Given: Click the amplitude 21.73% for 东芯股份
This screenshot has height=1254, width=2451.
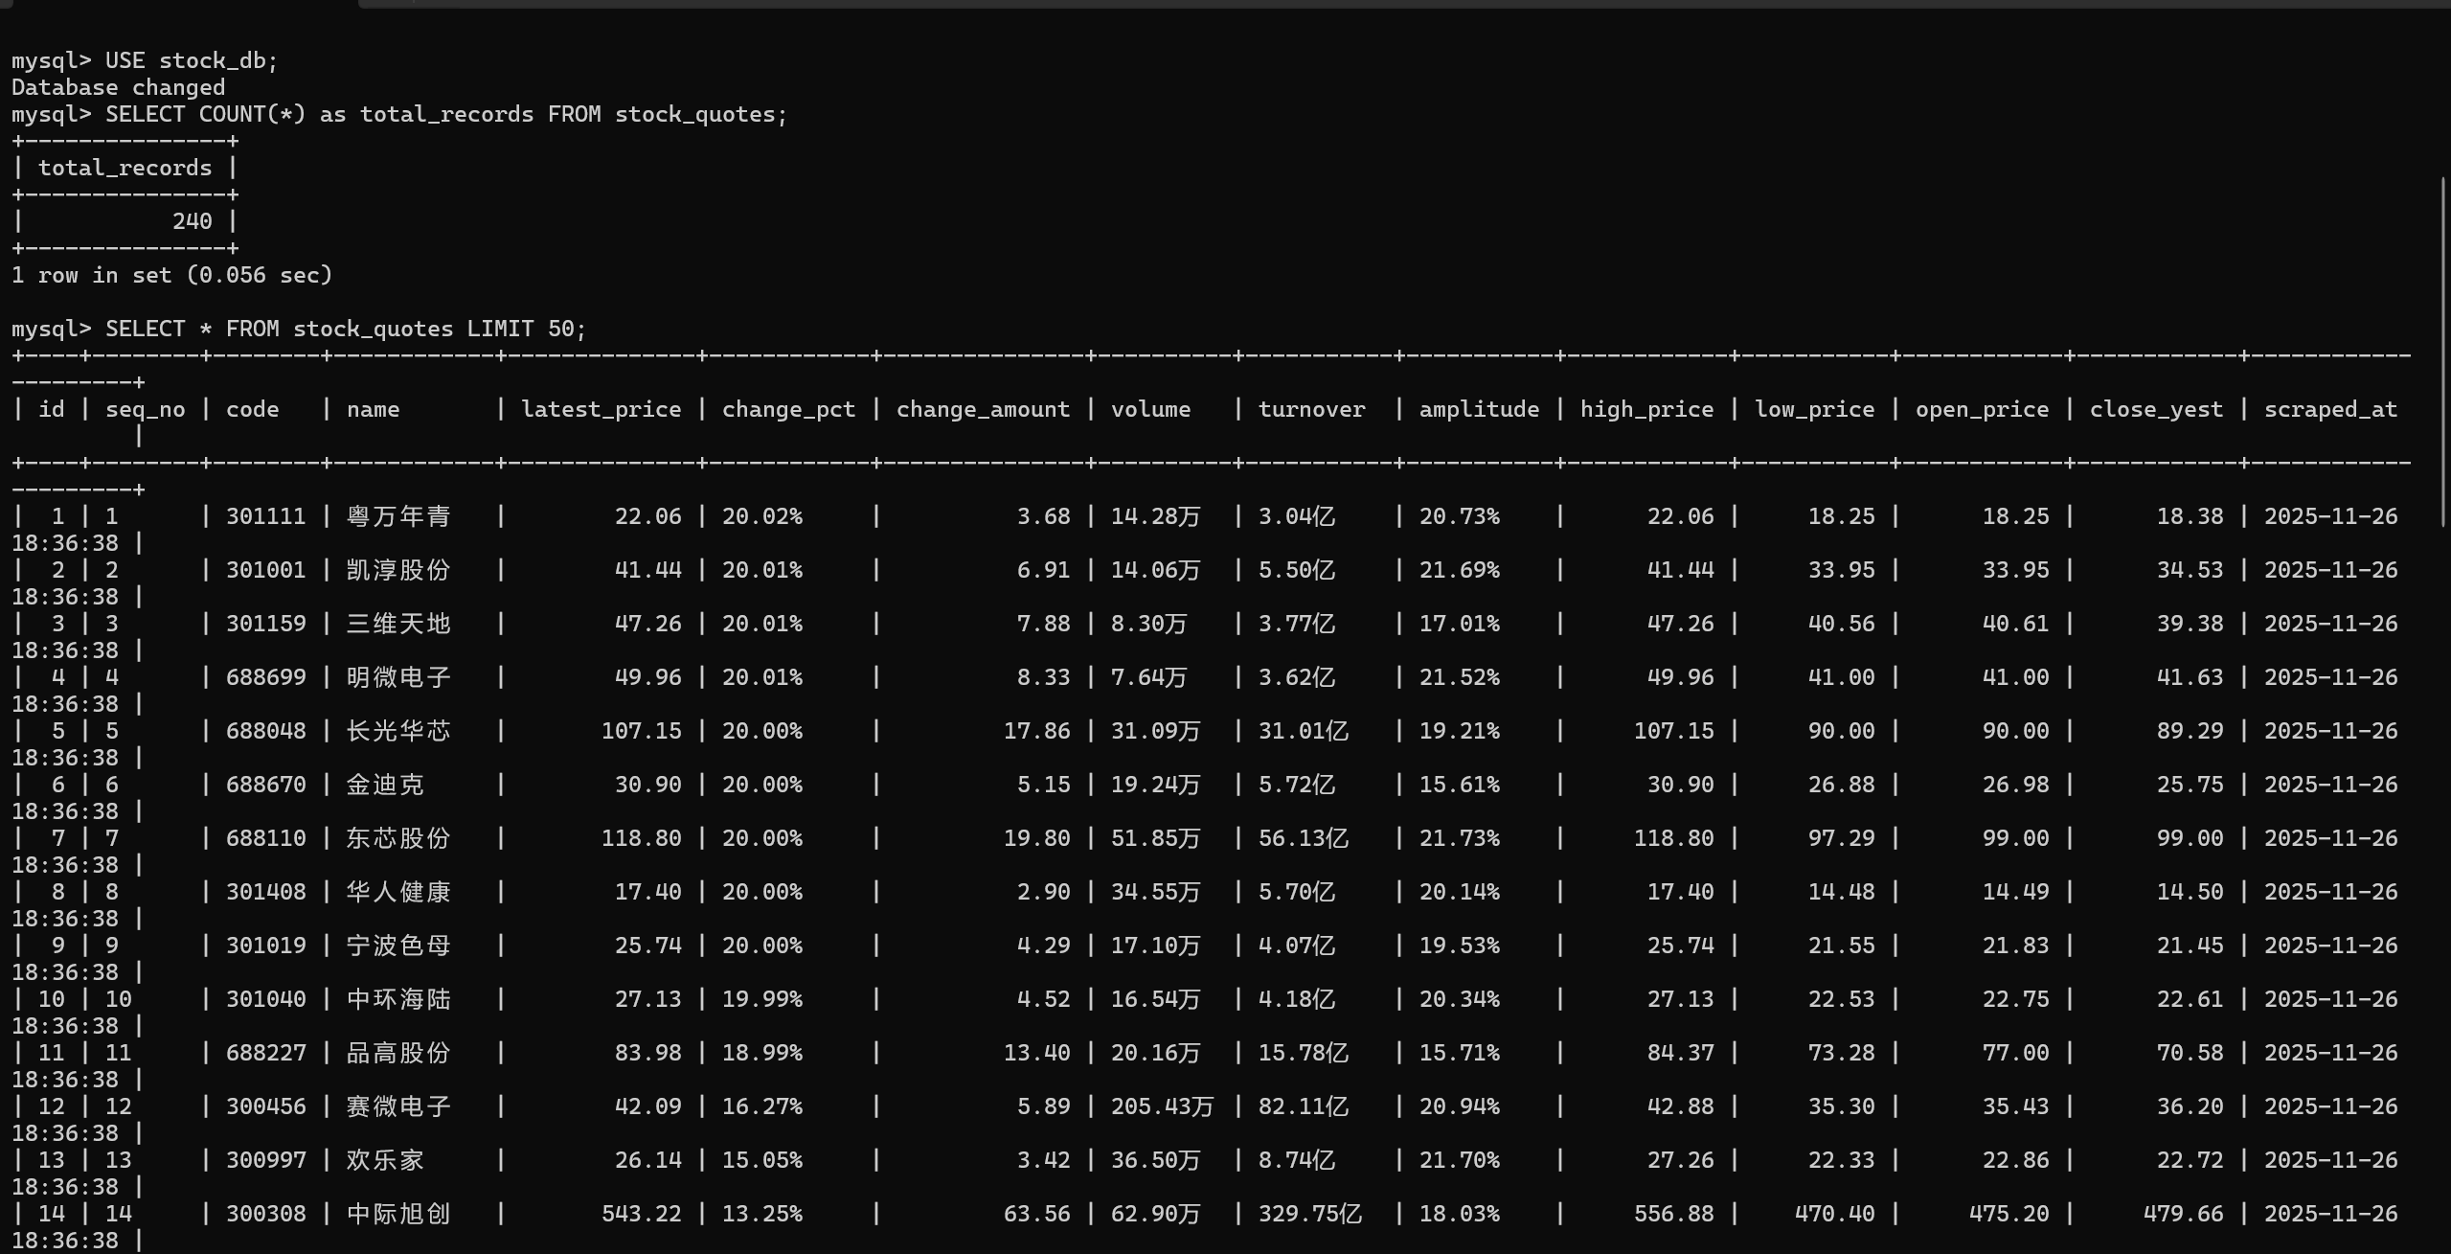Looking at the screenshot, I should pos(1459,838).
